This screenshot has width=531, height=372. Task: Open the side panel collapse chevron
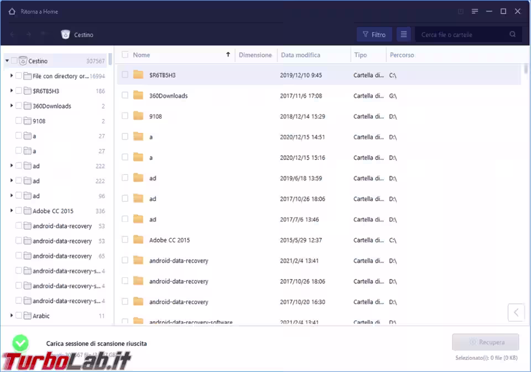(516, 312)
